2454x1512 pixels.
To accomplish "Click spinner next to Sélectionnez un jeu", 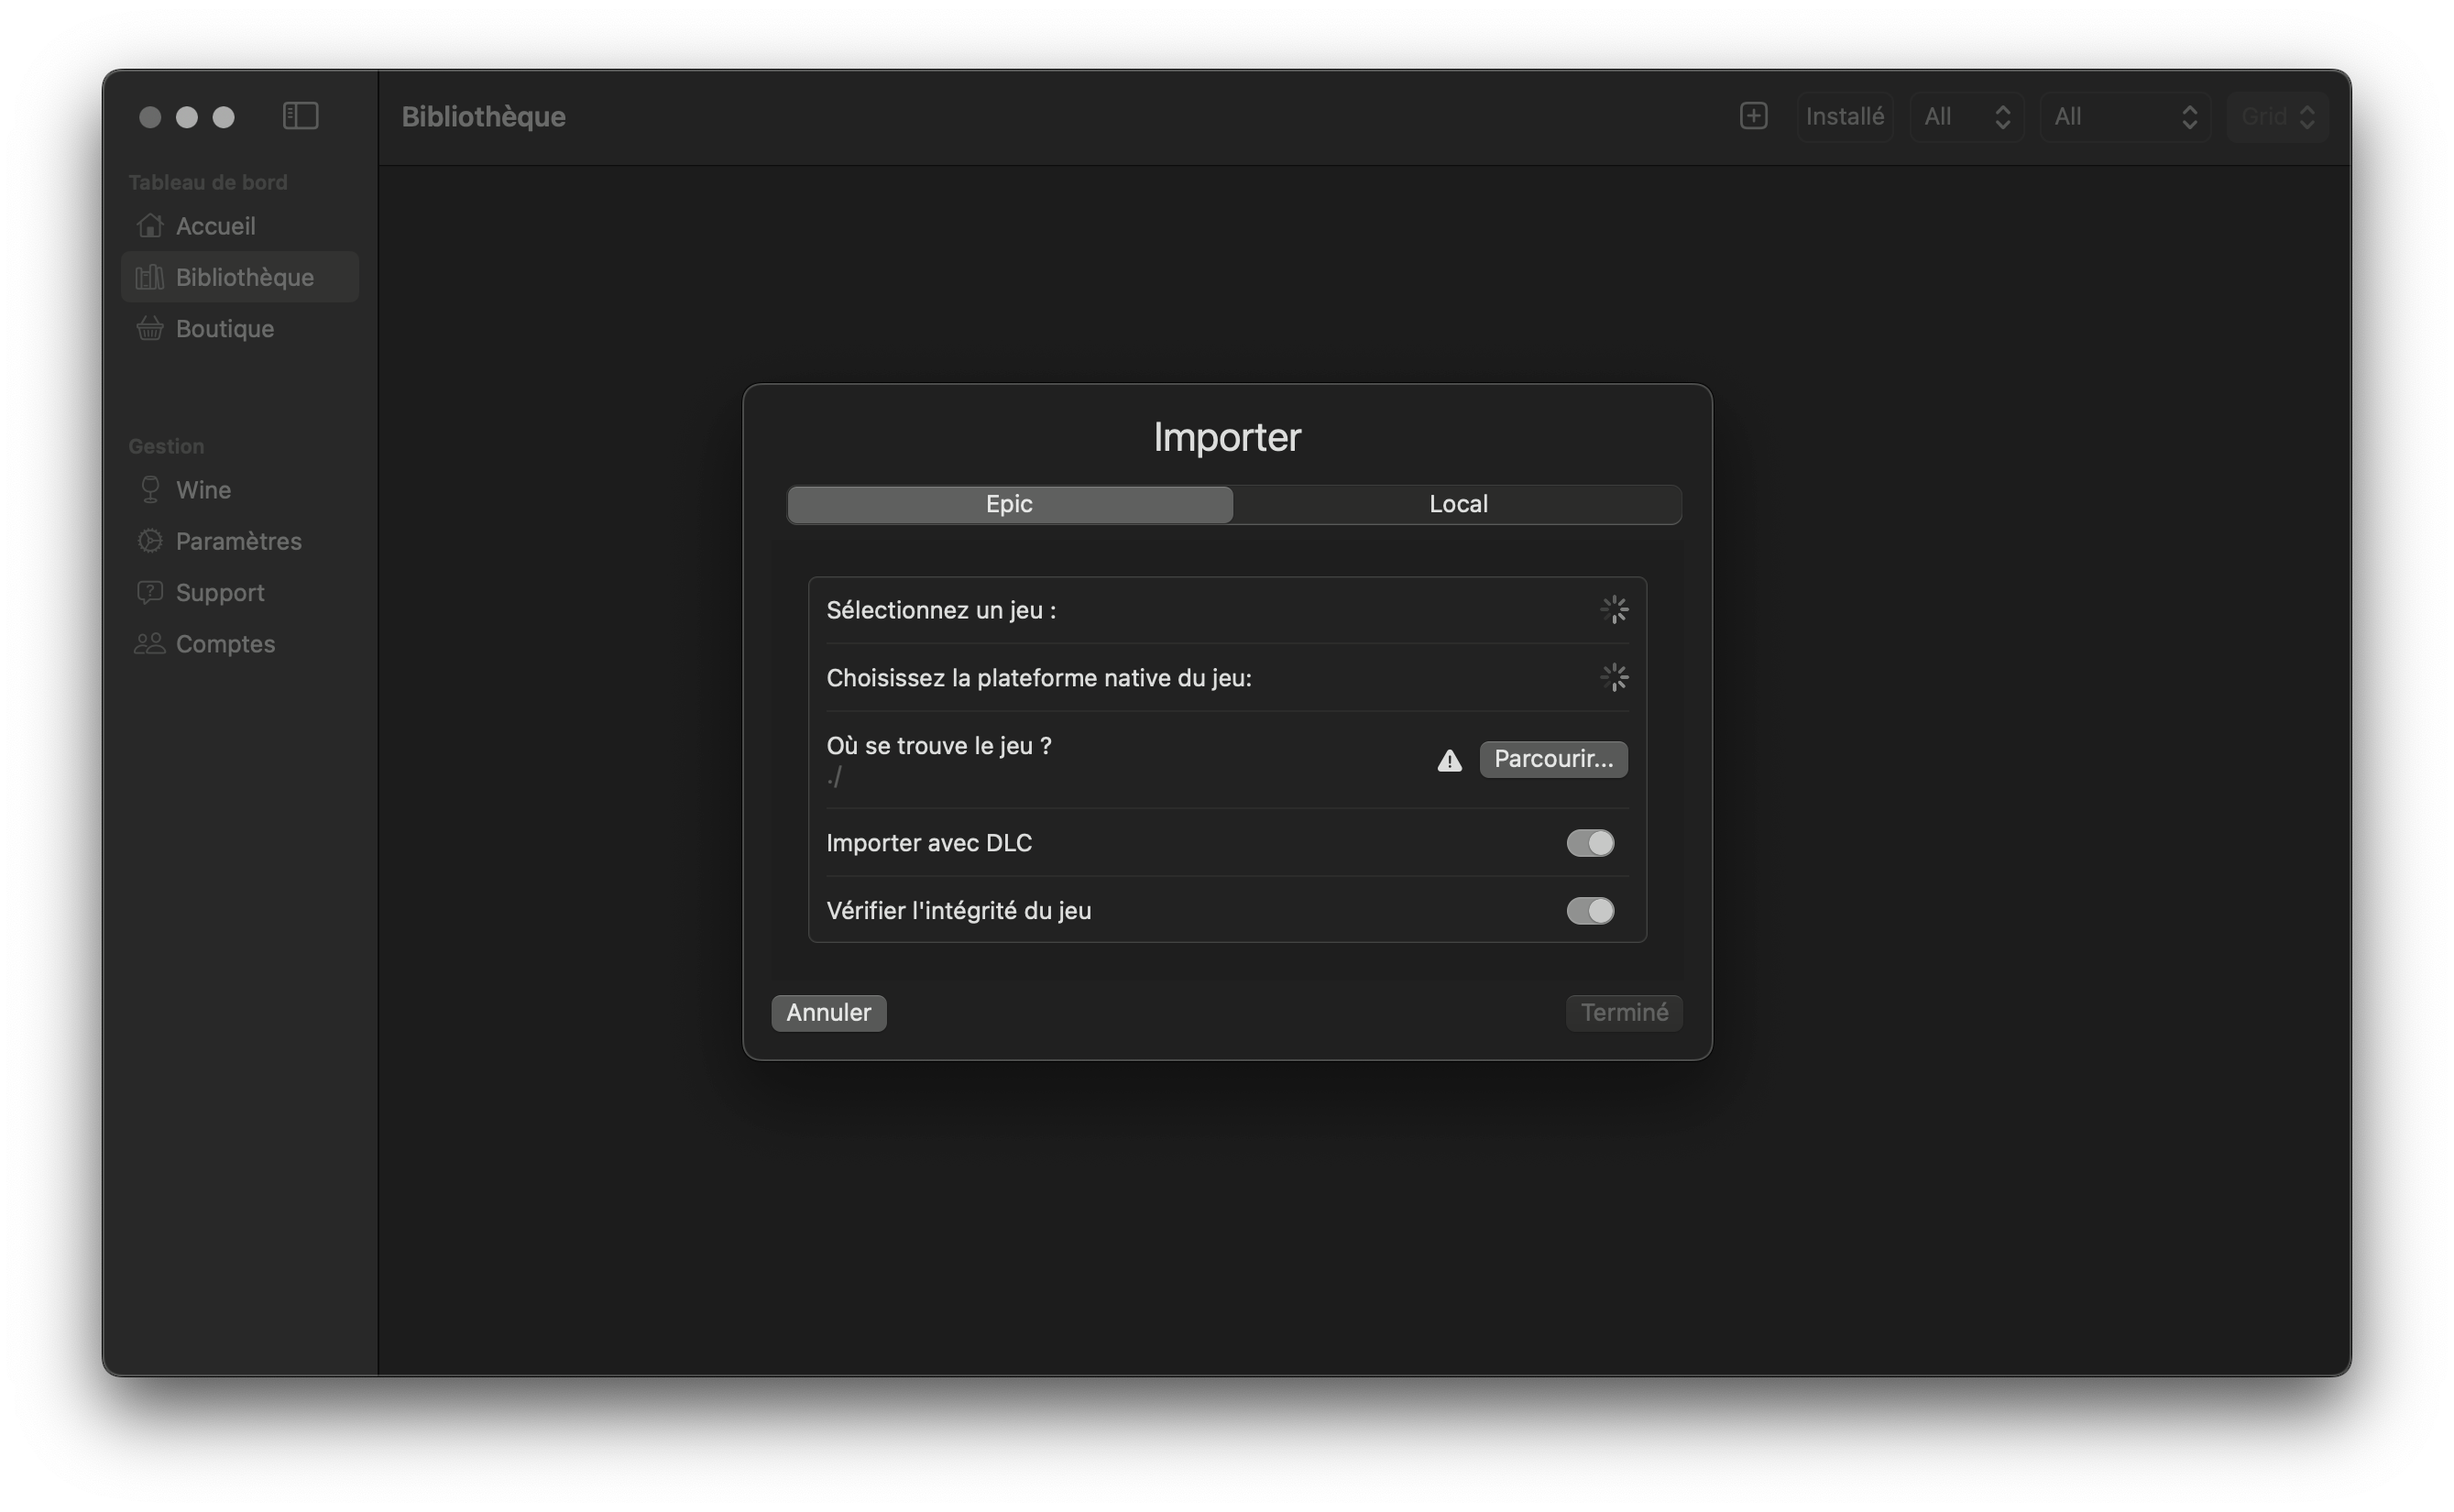I will coord(1614,610).
